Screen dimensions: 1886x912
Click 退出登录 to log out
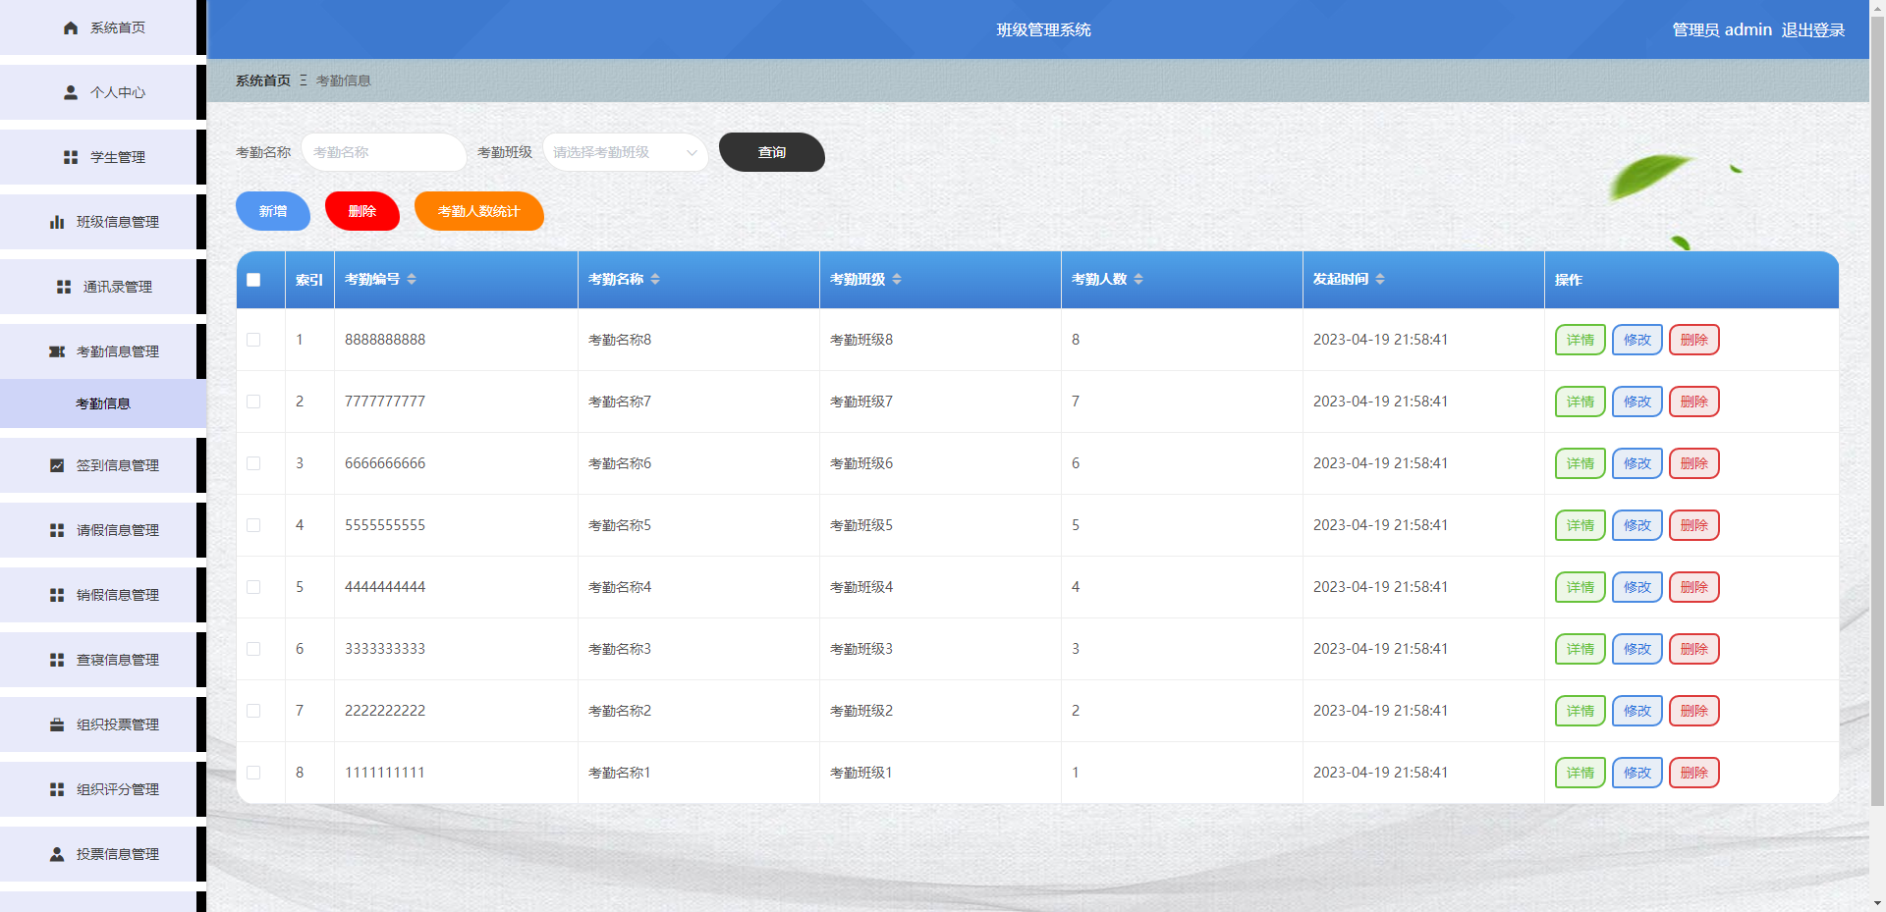point(1812,29)
